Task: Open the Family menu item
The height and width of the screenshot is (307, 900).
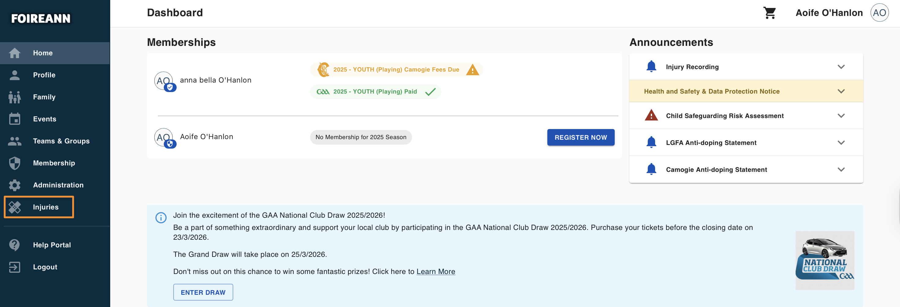Action: 55,97
